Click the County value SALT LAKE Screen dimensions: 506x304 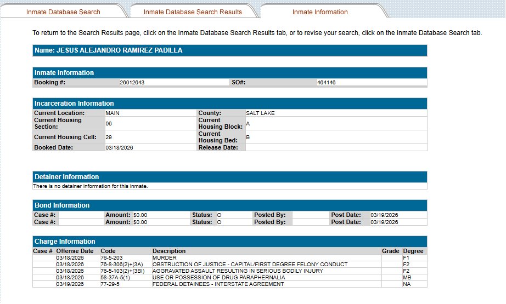[260, 113]
